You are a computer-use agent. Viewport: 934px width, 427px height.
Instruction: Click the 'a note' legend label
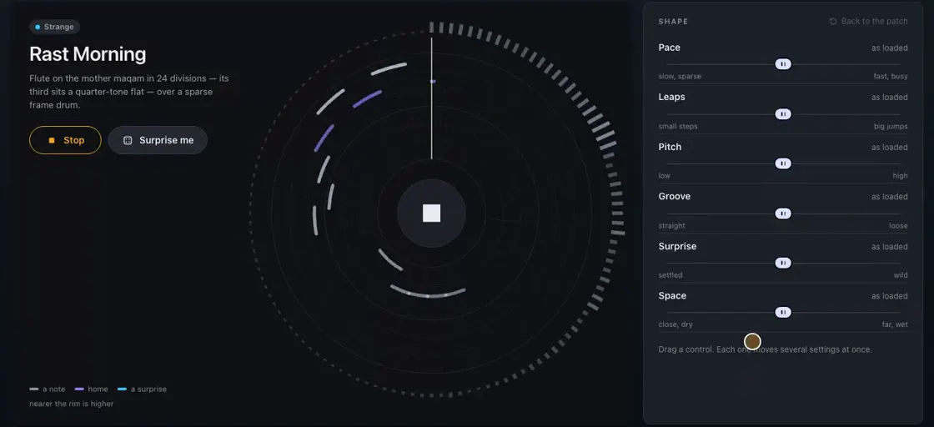click(x=53, y=389)
